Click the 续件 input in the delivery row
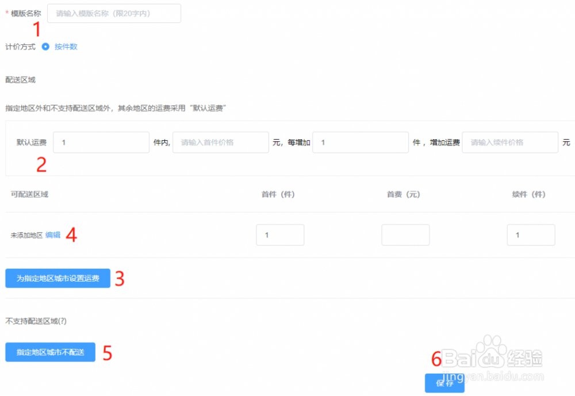The image size is (575, 396). point(531,234)
